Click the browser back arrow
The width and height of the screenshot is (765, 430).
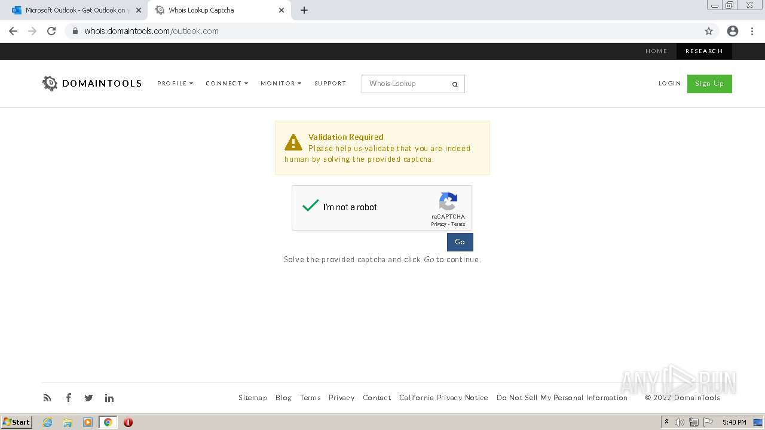point(13,31)
